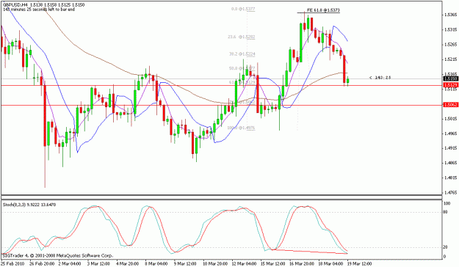Click the '< 143 : 25' bar timer label
This screenshot has height=267, width=459.
pyautogui.click(x=380, y=78)
